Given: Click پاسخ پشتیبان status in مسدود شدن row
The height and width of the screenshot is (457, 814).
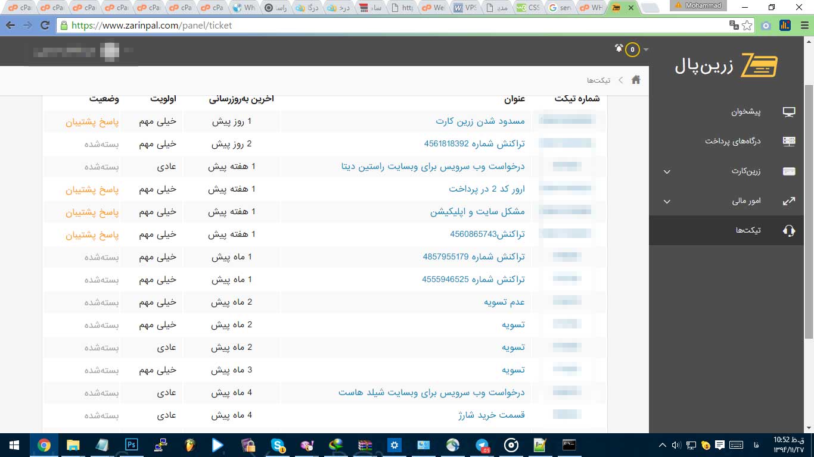Looking at the screenshot, I should click(92, 121).
